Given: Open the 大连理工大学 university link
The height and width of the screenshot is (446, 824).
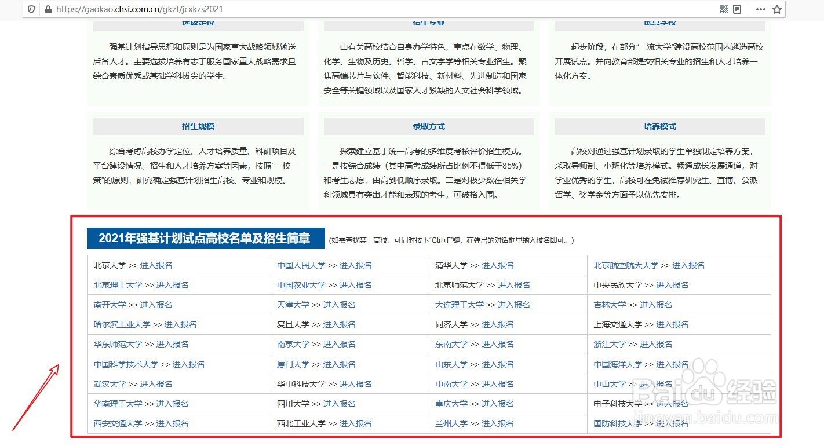Looking at the screenshot, I should [460, 305].
